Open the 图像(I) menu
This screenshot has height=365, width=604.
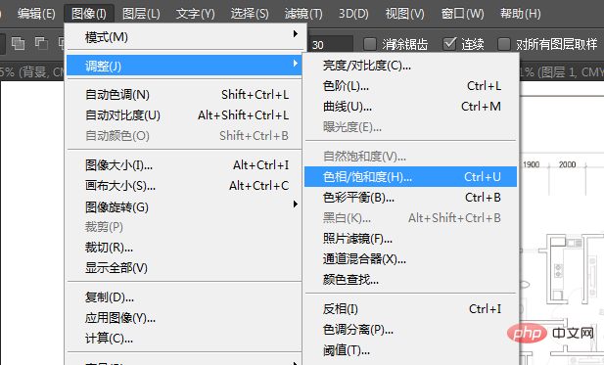pyautogui.click(x=89, y=14)
